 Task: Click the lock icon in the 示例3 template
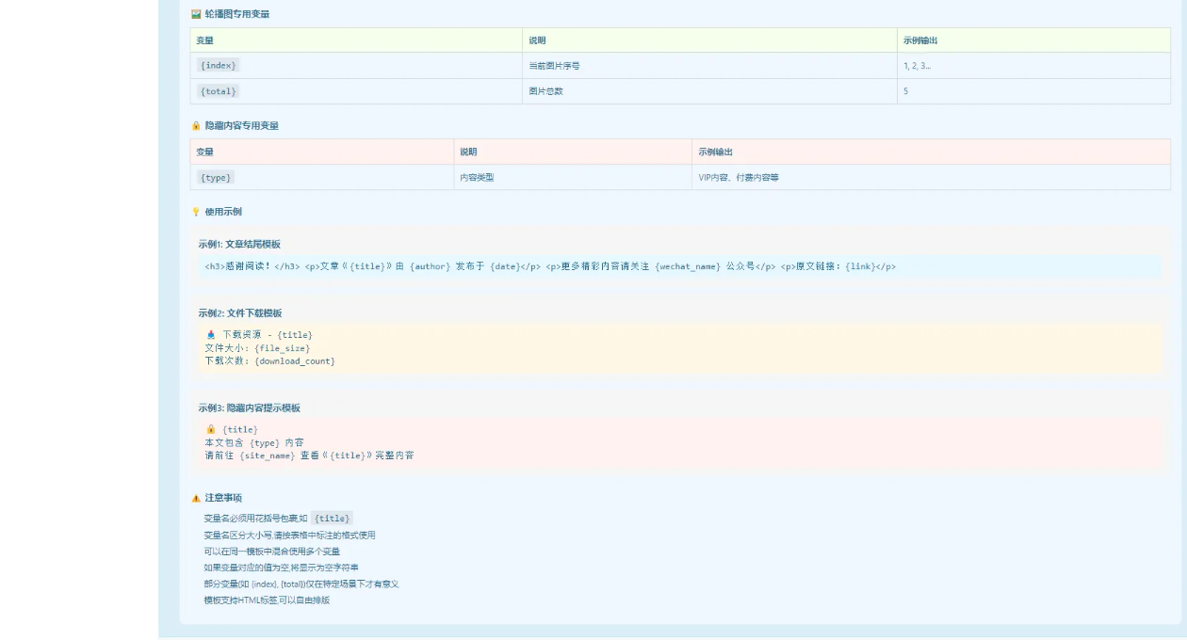click(x=211, y=429)
